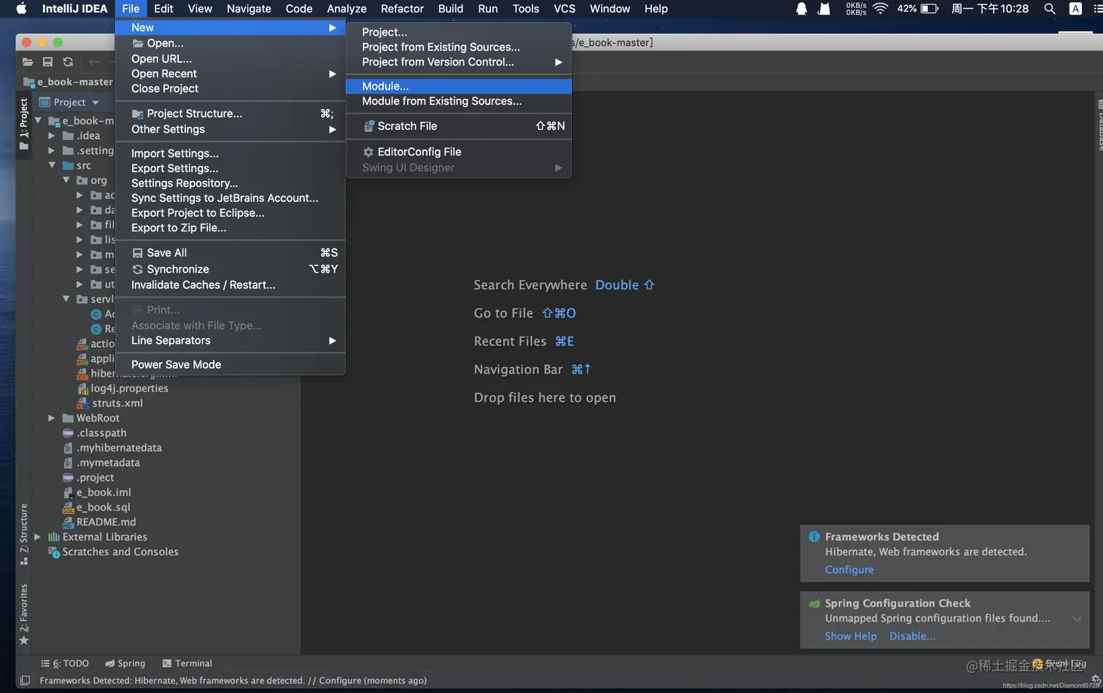Image resolution: width=1103 pixels, height=693 pixels.
Task: Choose Project from Existing Sources...
Action: 459,47
